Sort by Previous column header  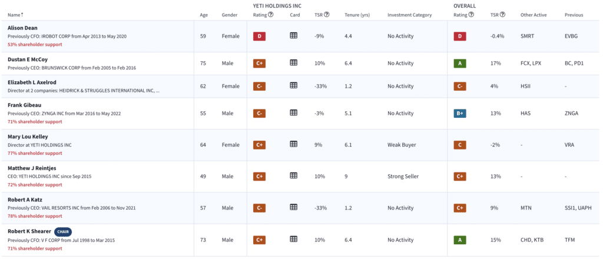tap(574, 15)
